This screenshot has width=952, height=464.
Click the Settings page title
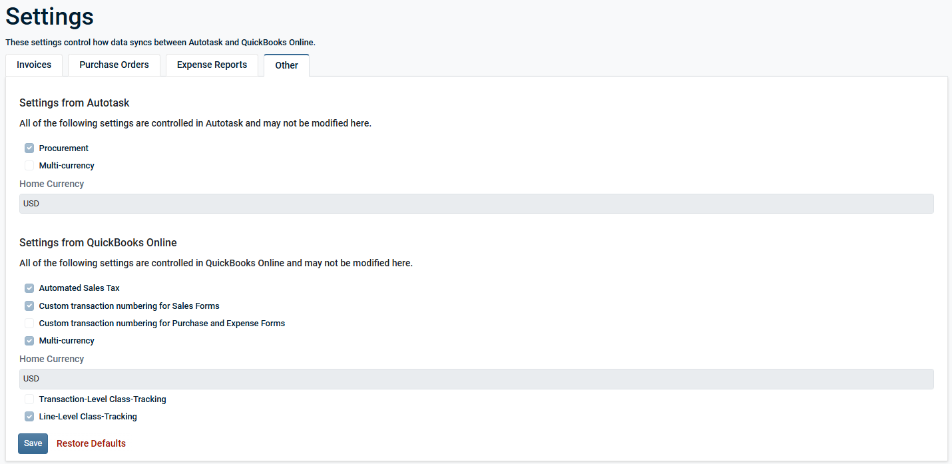tap(50, 17)
